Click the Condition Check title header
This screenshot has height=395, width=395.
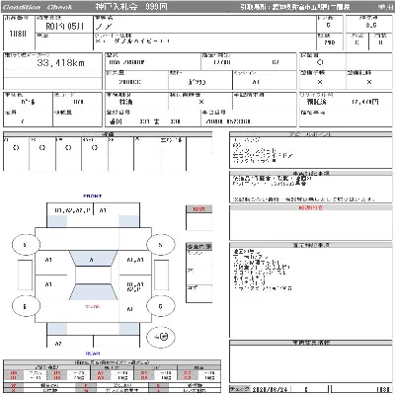(38, 7)
